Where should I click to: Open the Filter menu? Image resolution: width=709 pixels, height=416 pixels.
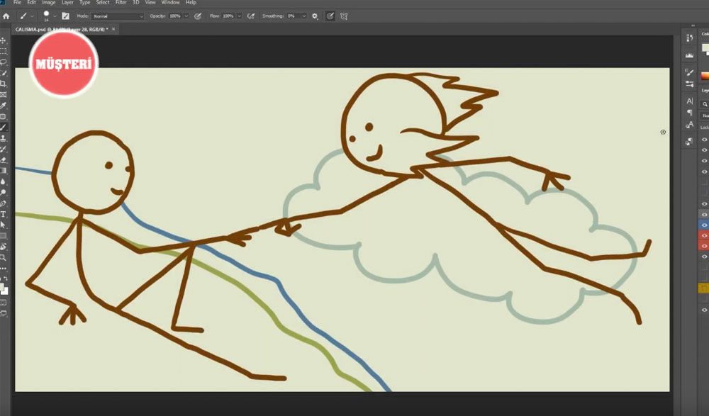point(121,2)
